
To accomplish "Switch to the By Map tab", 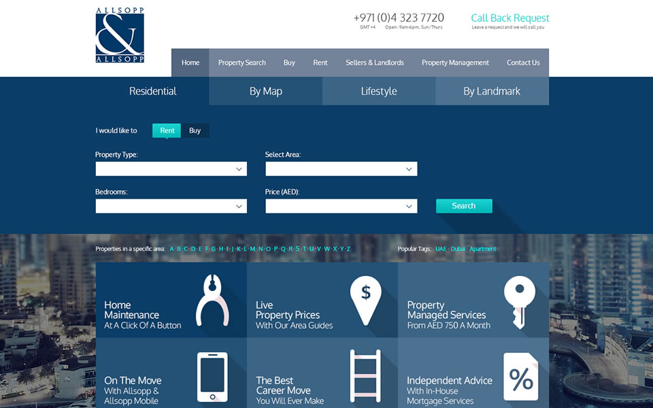I will click(265, 91).
